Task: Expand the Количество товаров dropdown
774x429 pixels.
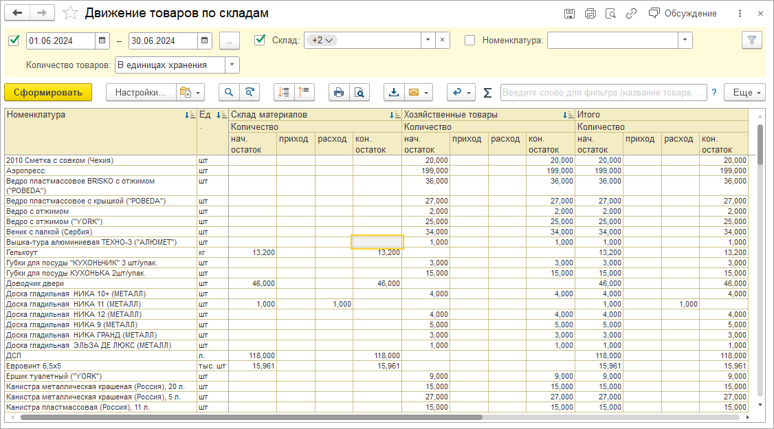Action: click(232, 65)
